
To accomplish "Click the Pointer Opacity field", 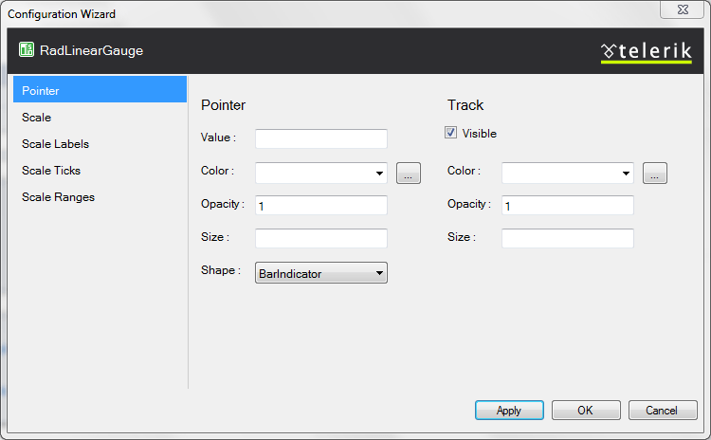I will [x=321, y=205].
